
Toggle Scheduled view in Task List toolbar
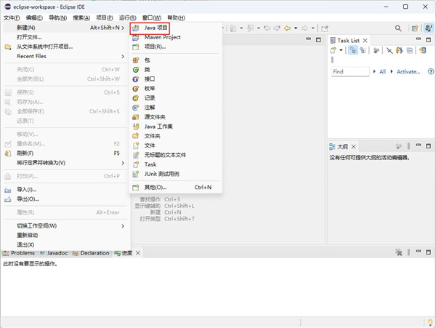pos(363,51)
